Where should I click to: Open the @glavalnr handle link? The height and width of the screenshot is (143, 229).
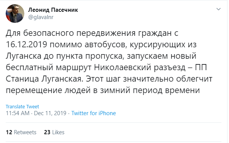tap(41, 17)
